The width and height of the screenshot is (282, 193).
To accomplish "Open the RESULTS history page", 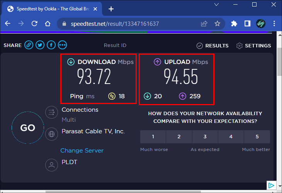I will click(212, 46).
